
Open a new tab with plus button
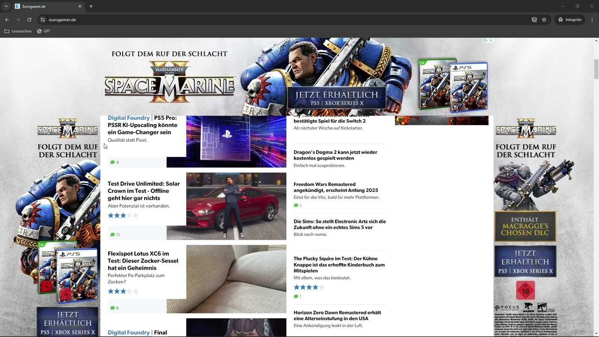[91, 6]
